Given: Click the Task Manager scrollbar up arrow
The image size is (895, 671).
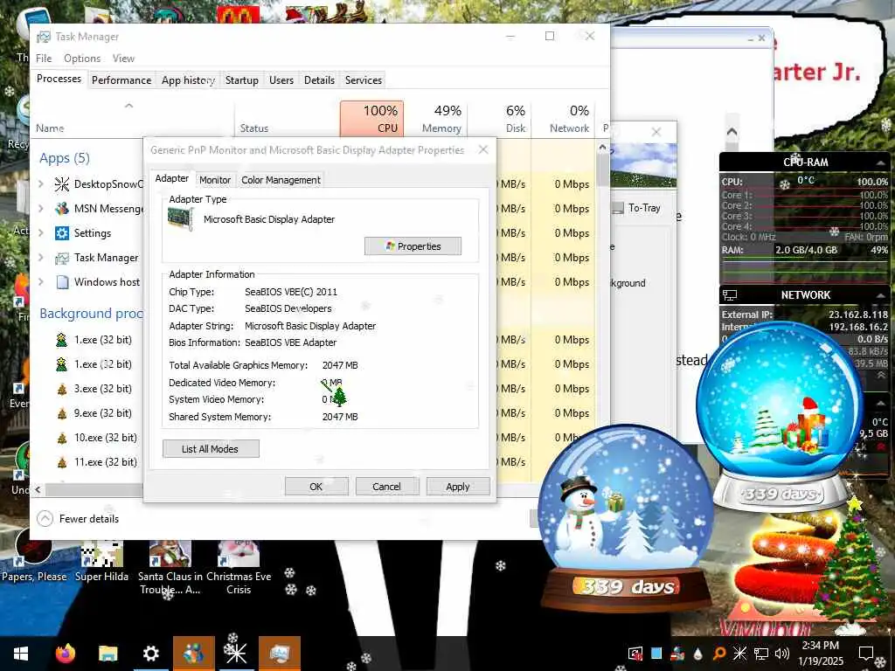Looking at the screenshot, I should [x=603, y=147].
